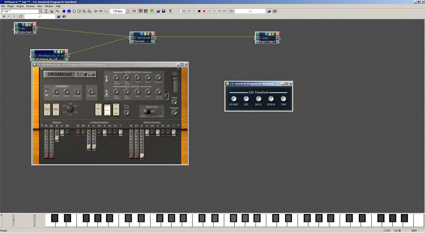Click the green level meter toolbar icon
Screen dimensions: 425x233
[x=152, y=11]
